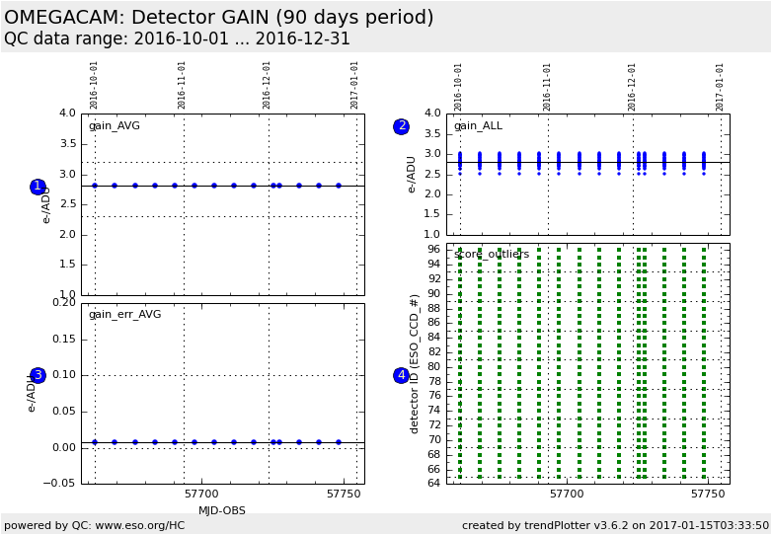The width and height of the screenshot is (772, 535).
Task: Click the 57700 tick under score_outliers plot
Action: click(x=567, y=494)
